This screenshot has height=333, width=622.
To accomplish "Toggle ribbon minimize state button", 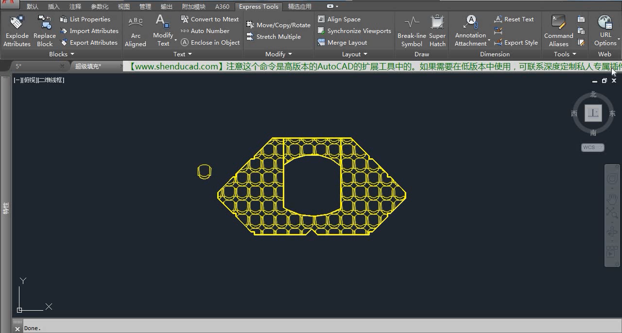I will [x=331, y=6].
